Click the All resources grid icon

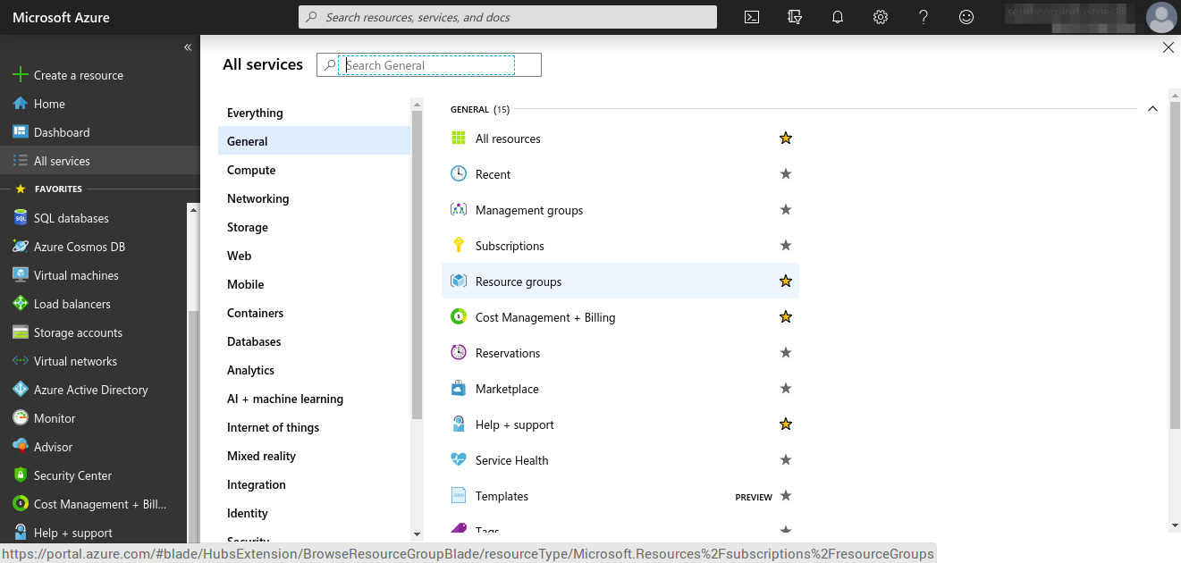(459, 139)
